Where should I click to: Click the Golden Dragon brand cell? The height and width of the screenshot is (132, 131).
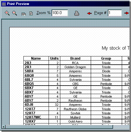75,67
